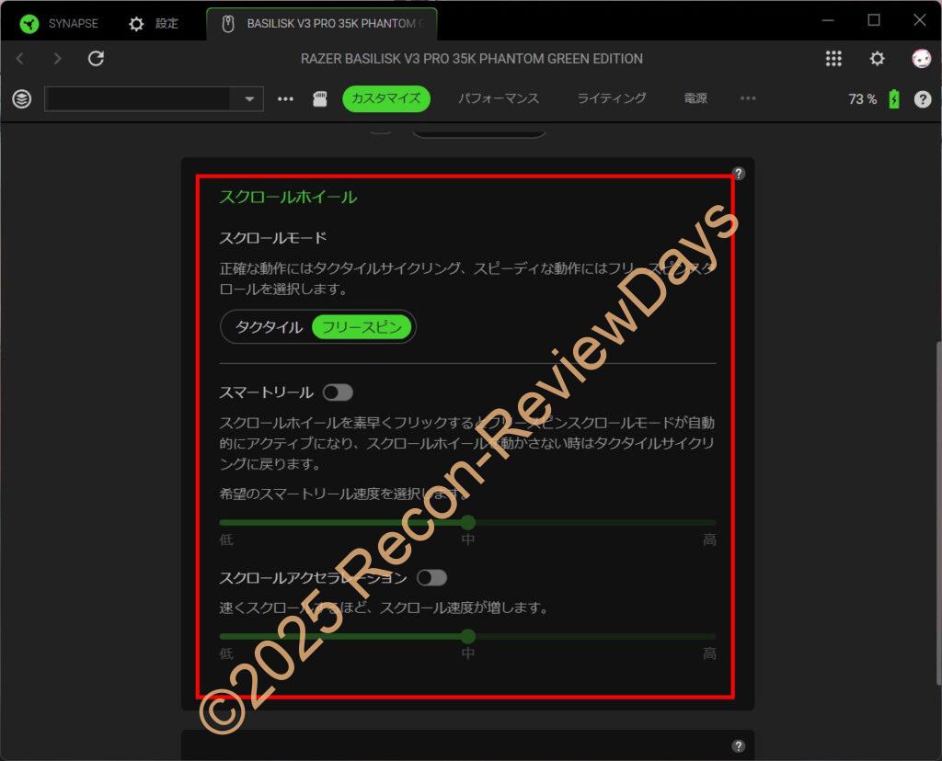Open the modules grid icon
The height and width of the screenshot is (761, 942).
point(833,59)
